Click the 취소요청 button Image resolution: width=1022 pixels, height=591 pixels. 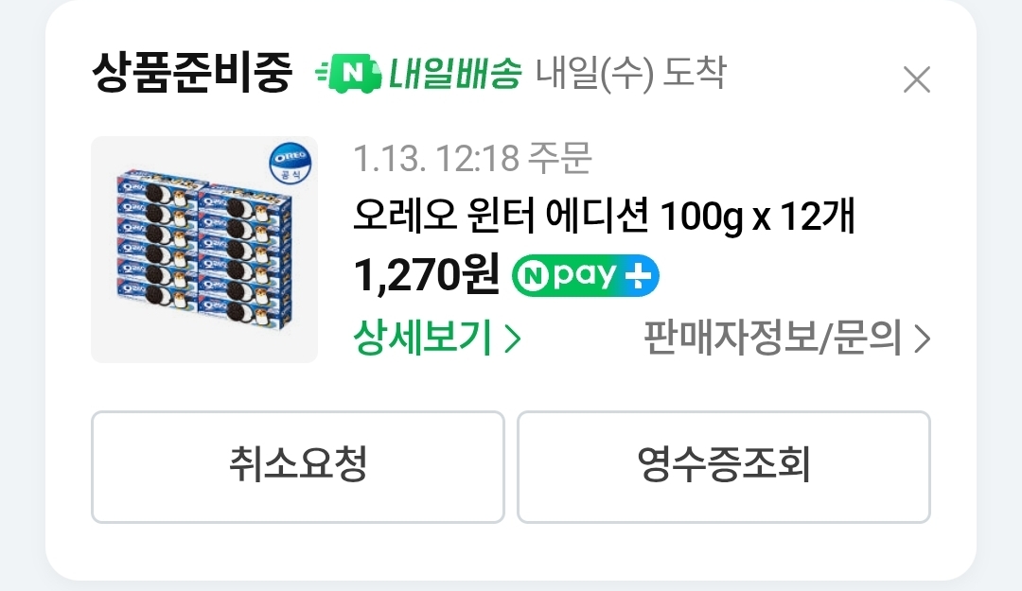pyautogui.click(x=298, y=466)
